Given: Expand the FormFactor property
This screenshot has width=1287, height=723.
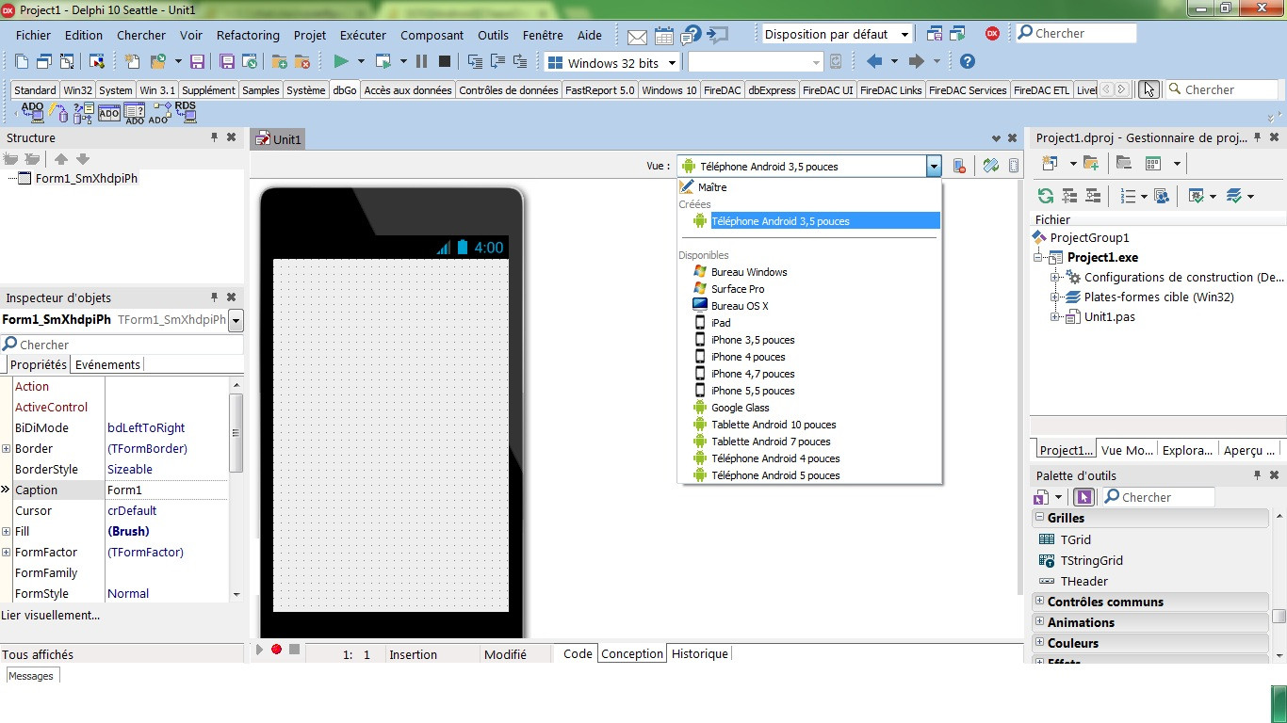Looking at the screenshot, I should pyautogui.click(x=7, y=553).
